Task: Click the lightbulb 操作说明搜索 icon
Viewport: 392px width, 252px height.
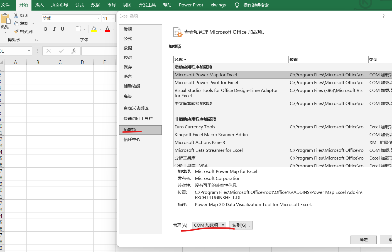Action: tap(237, 5)
